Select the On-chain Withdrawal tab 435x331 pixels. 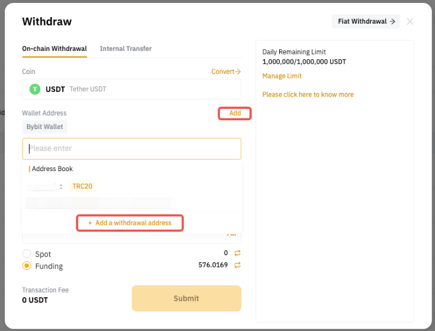(55, 49)
